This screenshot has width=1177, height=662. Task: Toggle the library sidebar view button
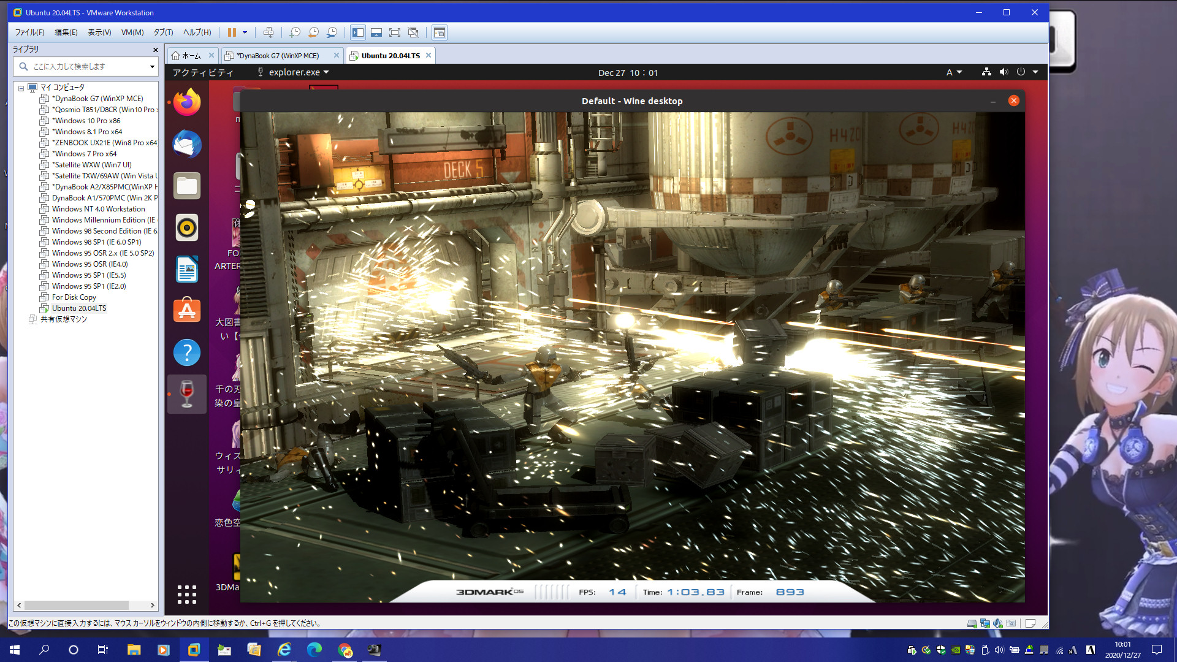click(x=358, y=32)
